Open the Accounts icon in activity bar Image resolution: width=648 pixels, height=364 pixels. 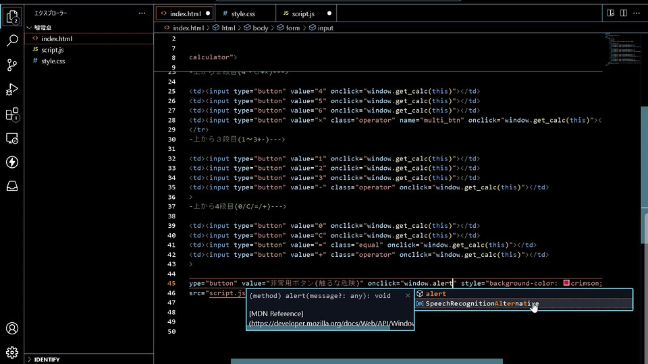coord(12,328)
